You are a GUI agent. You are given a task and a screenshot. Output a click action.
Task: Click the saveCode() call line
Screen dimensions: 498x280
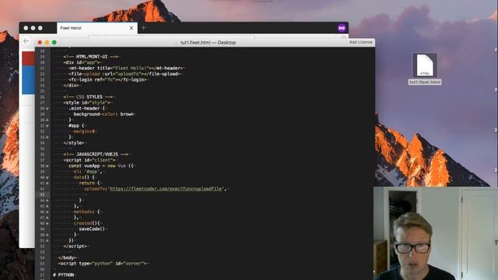(x=92, y=229)
